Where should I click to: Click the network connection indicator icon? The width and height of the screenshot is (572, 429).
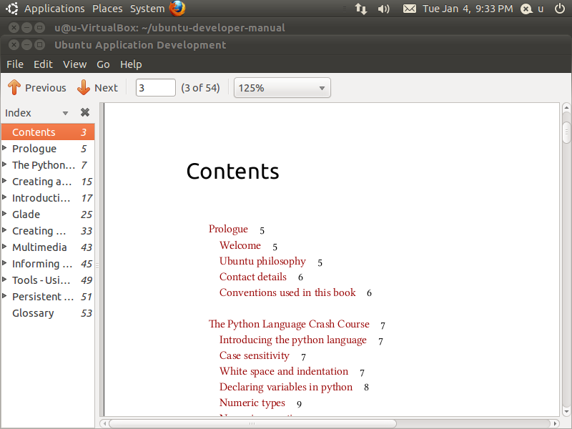click(x=361, y=9)
